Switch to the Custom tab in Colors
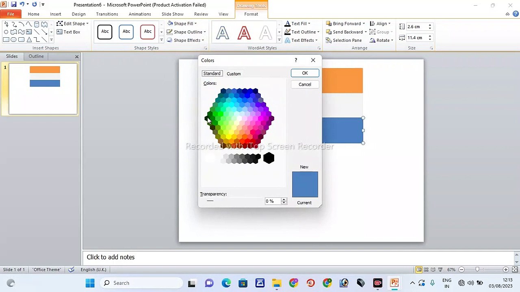Image resolution: width=520 pixels, height=292 pixels. point(234,74)
